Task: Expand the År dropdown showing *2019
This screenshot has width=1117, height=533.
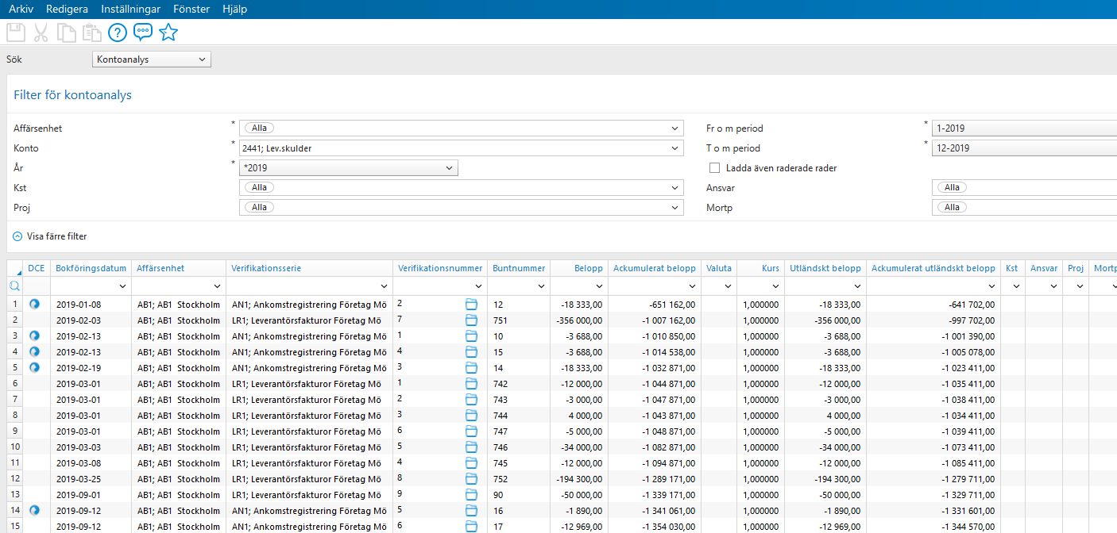Action: click(x=348, y=167)
